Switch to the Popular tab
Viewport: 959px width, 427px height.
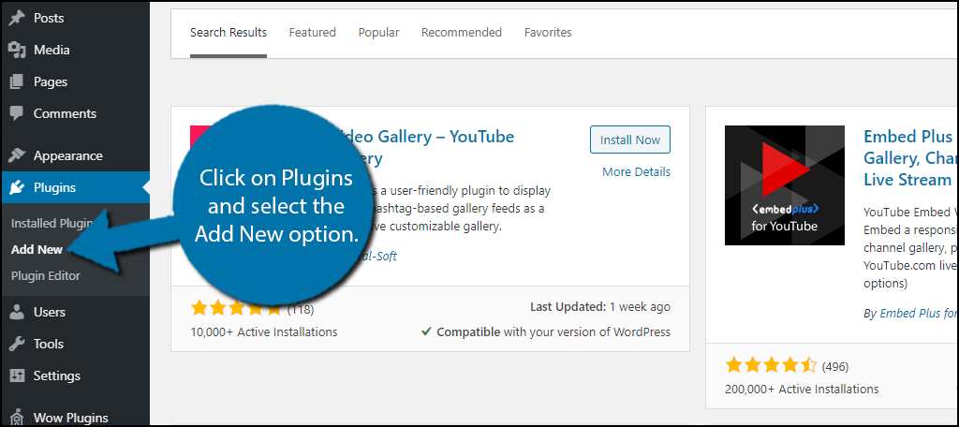[378, 33]
